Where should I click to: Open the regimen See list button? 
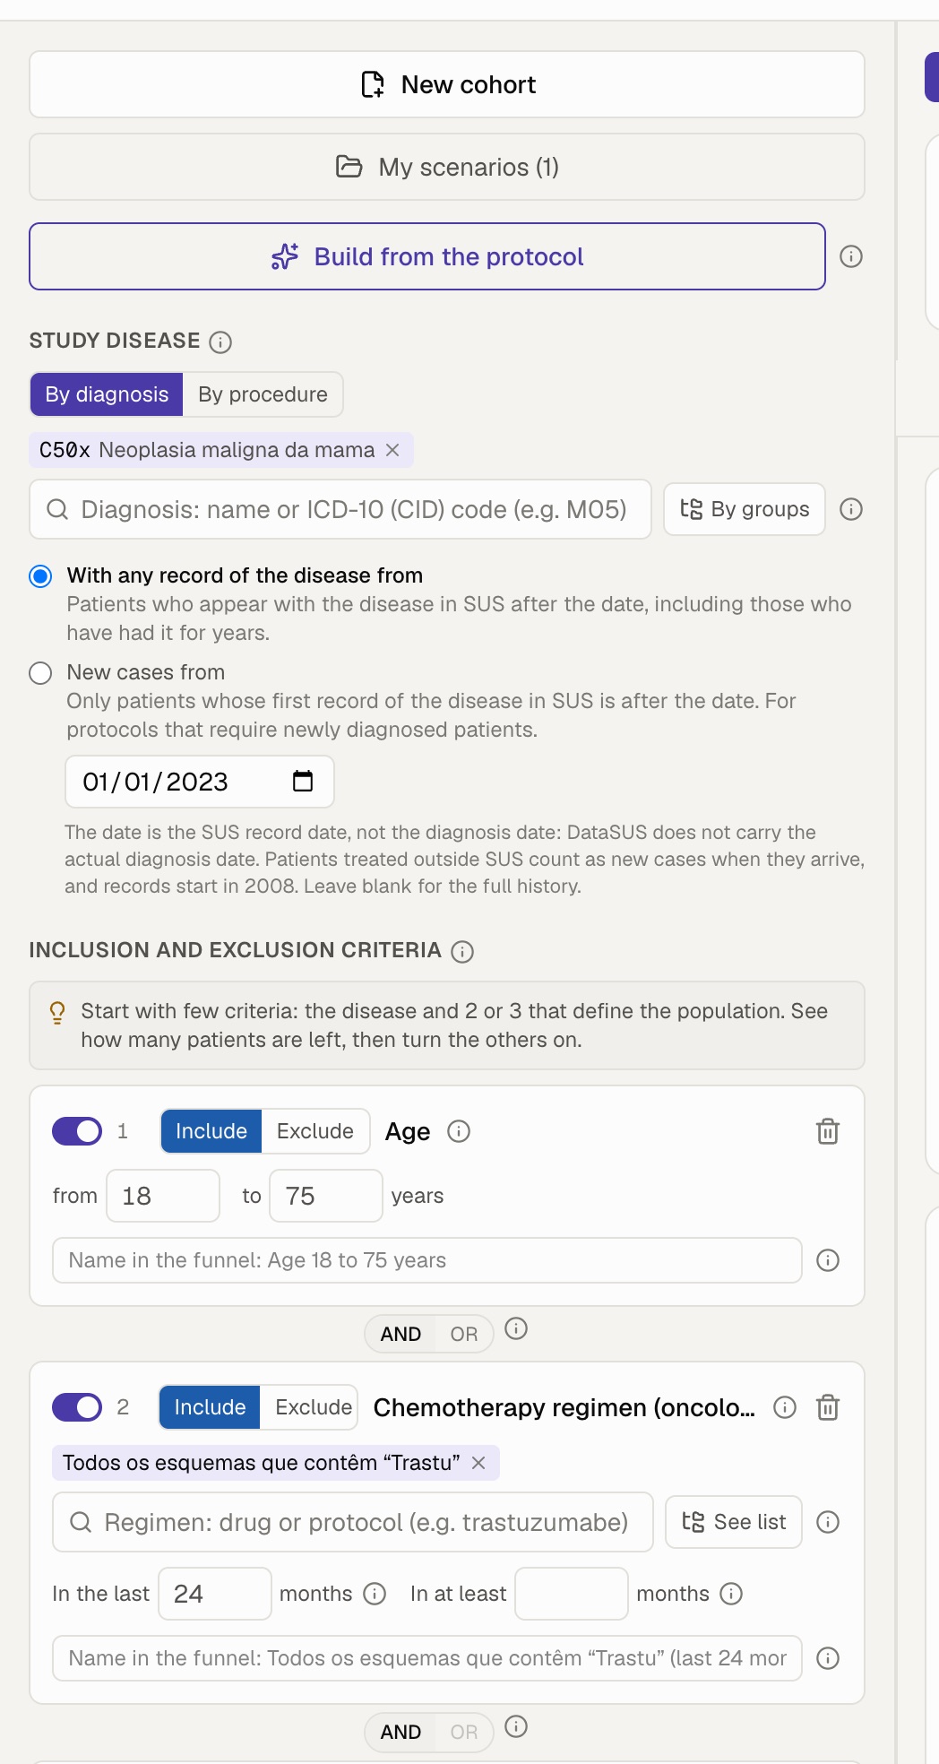pyautogui.click(x=734, y=1522)
